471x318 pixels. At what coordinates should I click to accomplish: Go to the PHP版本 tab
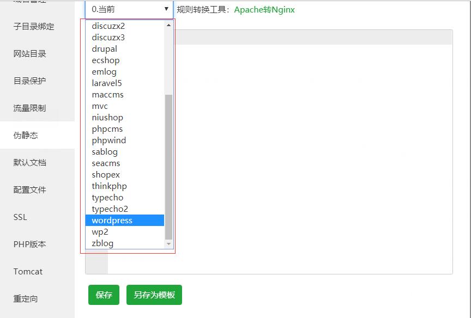29,244
